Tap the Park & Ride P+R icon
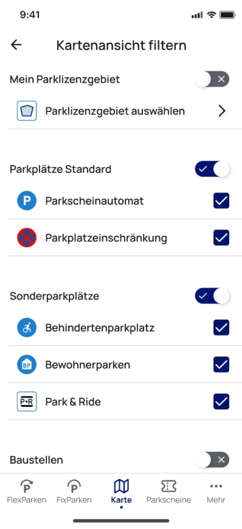 tap(27, 401)
